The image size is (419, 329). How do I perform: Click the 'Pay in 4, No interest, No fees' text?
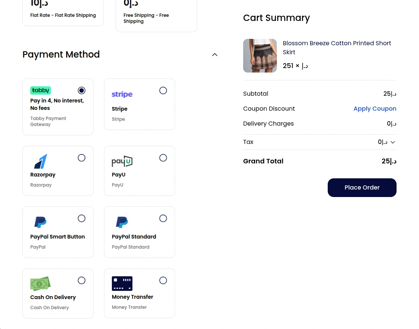point(57,104)
